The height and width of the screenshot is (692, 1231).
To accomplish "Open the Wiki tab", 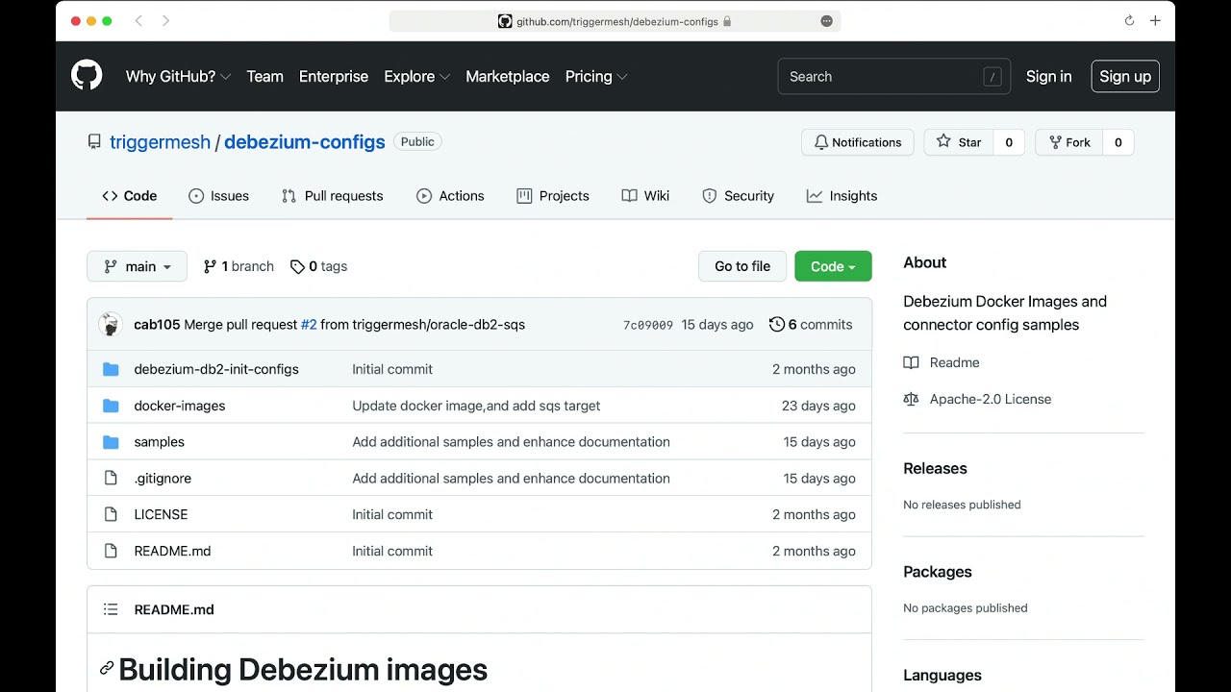I will coord(645,196).
